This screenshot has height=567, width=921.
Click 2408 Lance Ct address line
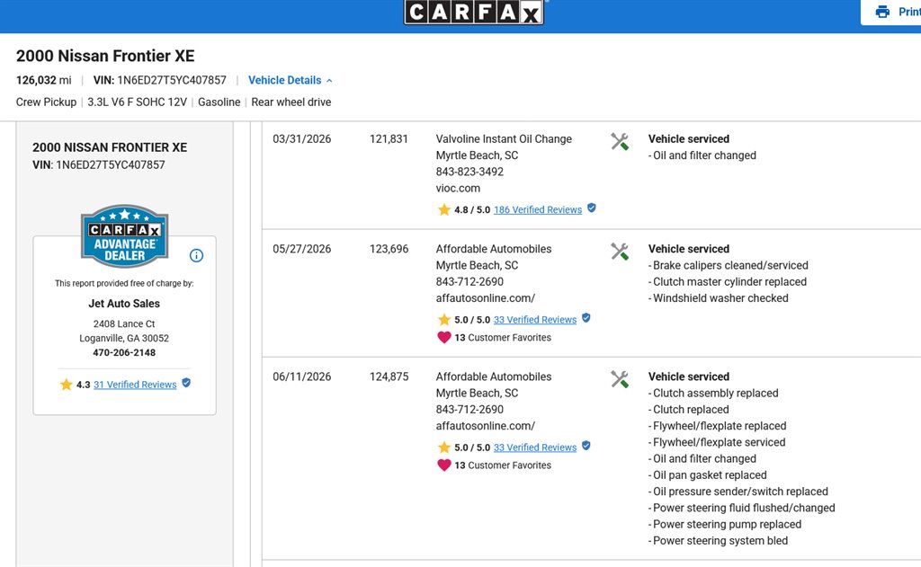pyautogui.click(x=124, y=324)
